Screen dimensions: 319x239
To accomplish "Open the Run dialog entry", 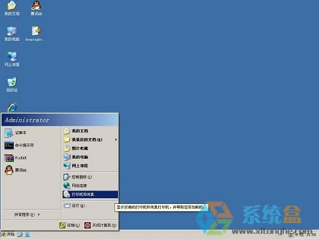I will point(90,206).
